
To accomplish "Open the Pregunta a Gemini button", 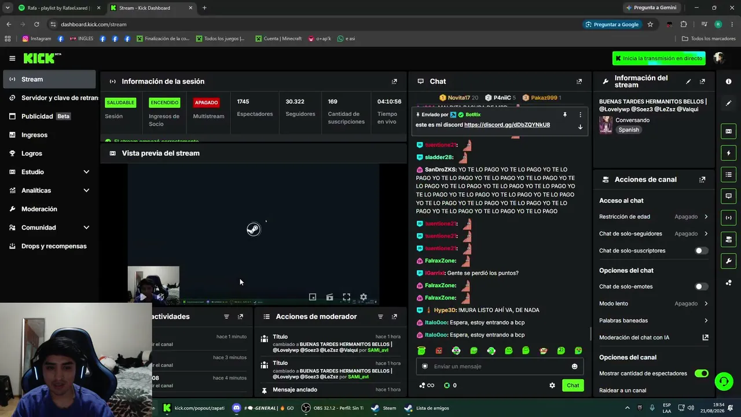I will 651,8.
